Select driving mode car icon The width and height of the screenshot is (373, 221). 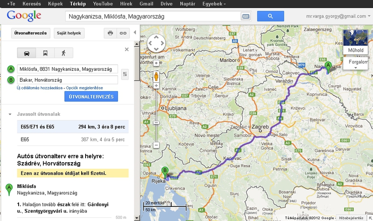pos(27,53)
